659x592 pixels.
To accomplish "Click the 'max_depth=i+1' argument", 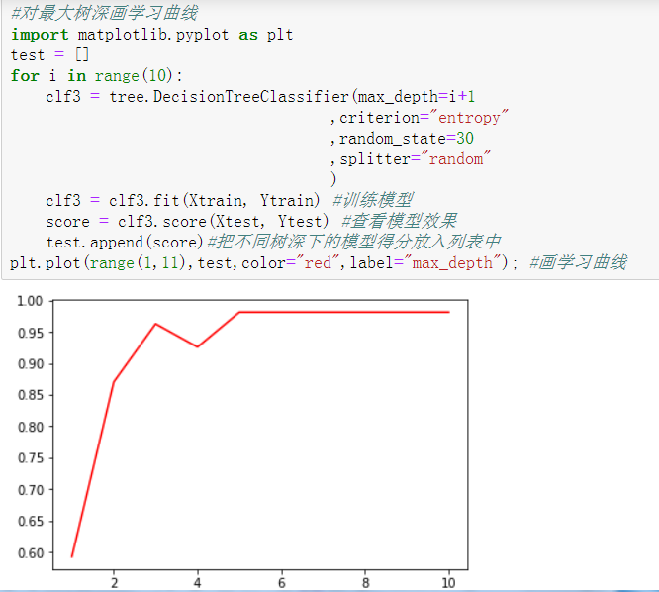I will (x=417, y=97).
